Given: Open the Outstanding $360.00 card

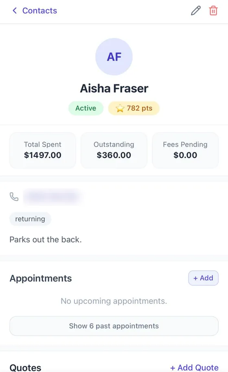Looking at the screenshot, I should 114,150.
